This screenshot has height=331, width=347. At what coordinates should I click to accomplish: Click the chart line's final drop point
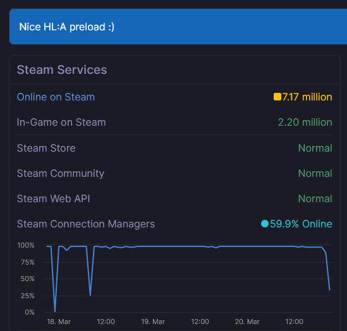[x=330, y=290]
